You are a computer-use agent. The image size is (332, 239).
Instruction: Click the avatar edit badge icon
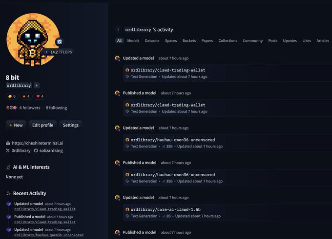pyautogui.click(x=59, y=41)
